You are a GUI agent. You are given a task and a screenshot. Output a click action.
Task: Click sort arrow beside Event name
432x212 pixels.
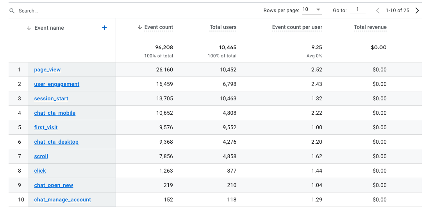tap(29, 28)
